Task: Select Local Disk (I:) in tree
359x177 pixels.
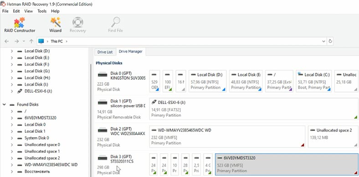Action: [x=36, y=84]
